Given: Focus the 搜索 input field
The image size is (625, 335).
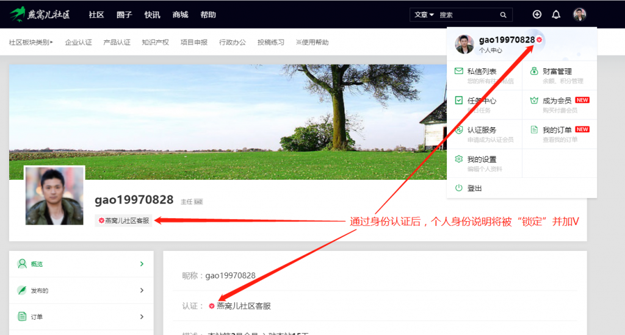Looking at the screenshot, I should coord(468,15).
